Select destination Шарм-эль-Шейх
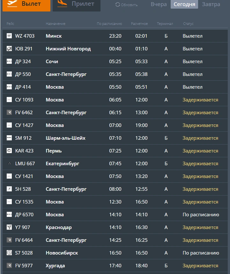The width and height of the screenshot is (230, 274). [65, 138]
